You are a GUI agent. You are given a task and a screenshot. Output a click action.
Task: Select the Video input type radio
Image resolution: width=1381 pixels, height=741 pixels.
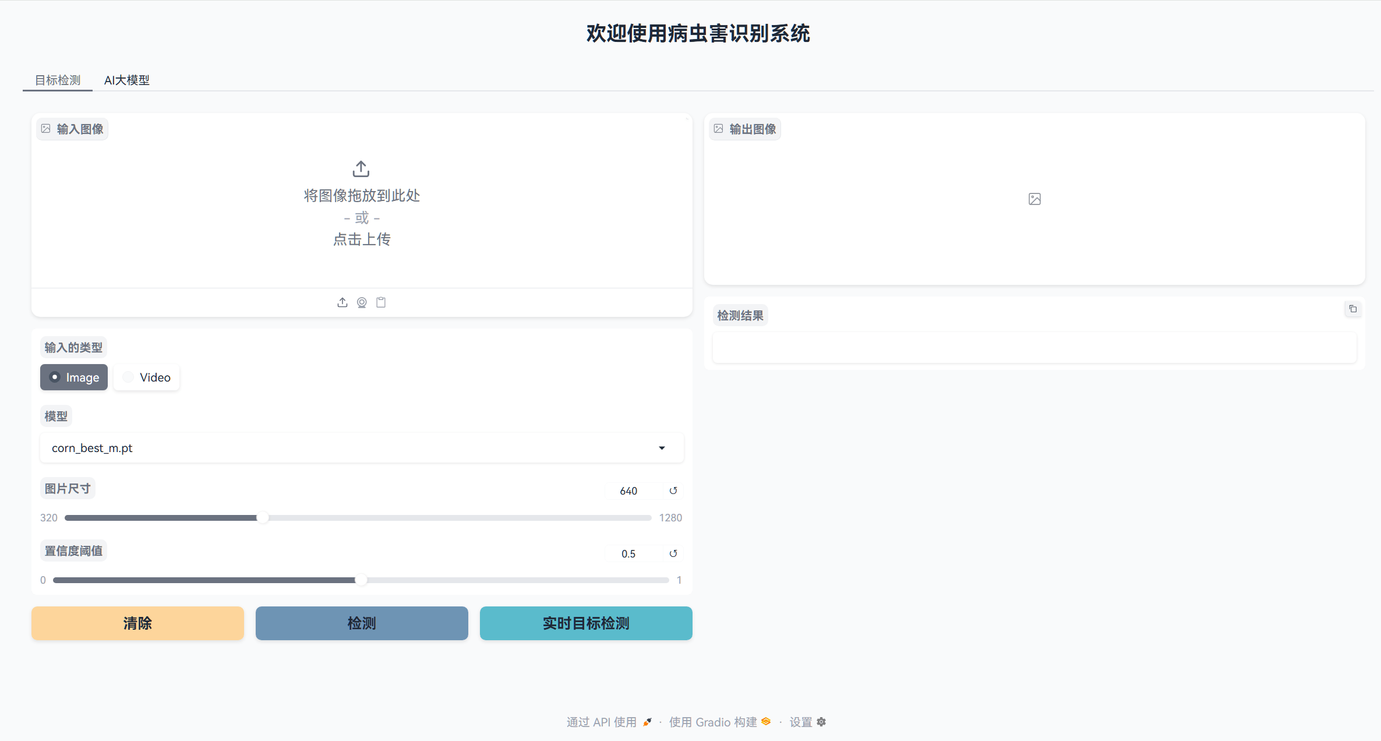[147, 377]
